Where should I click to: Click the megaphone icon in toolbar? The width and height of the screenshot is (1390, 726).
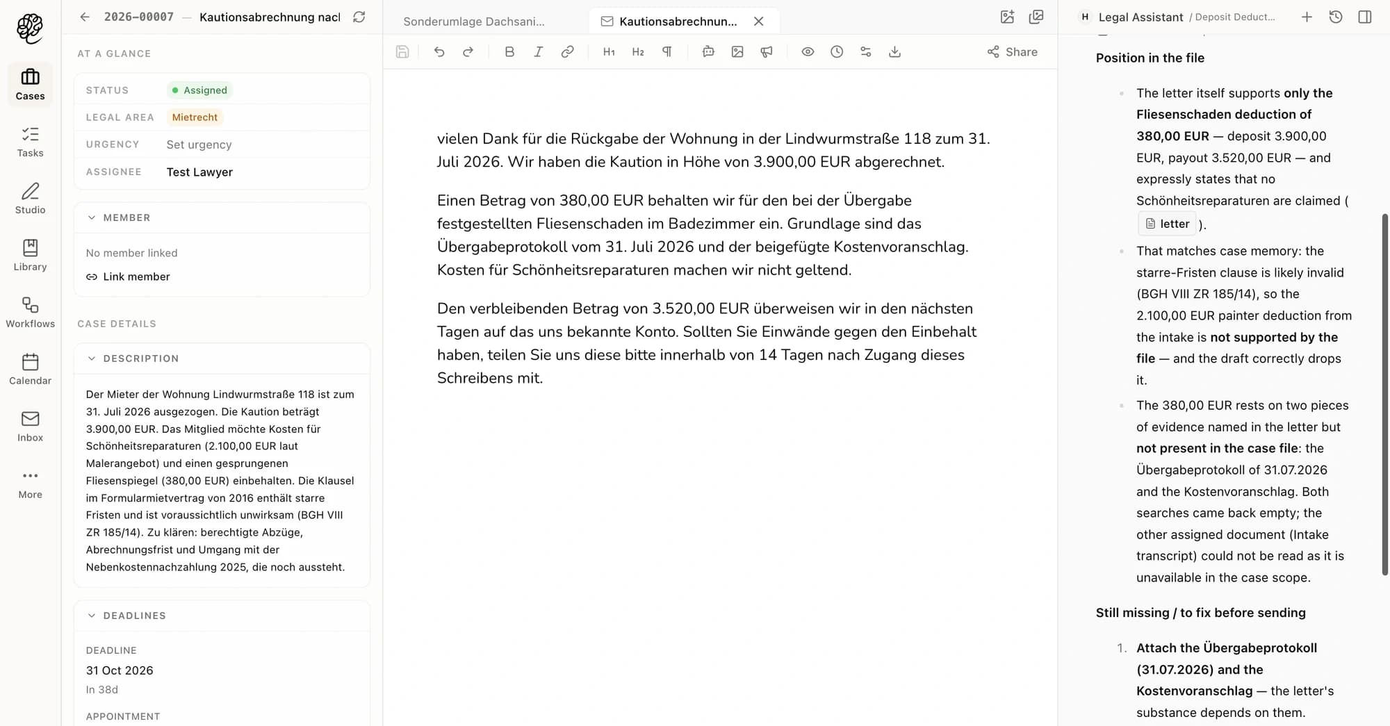coord(767,51)
